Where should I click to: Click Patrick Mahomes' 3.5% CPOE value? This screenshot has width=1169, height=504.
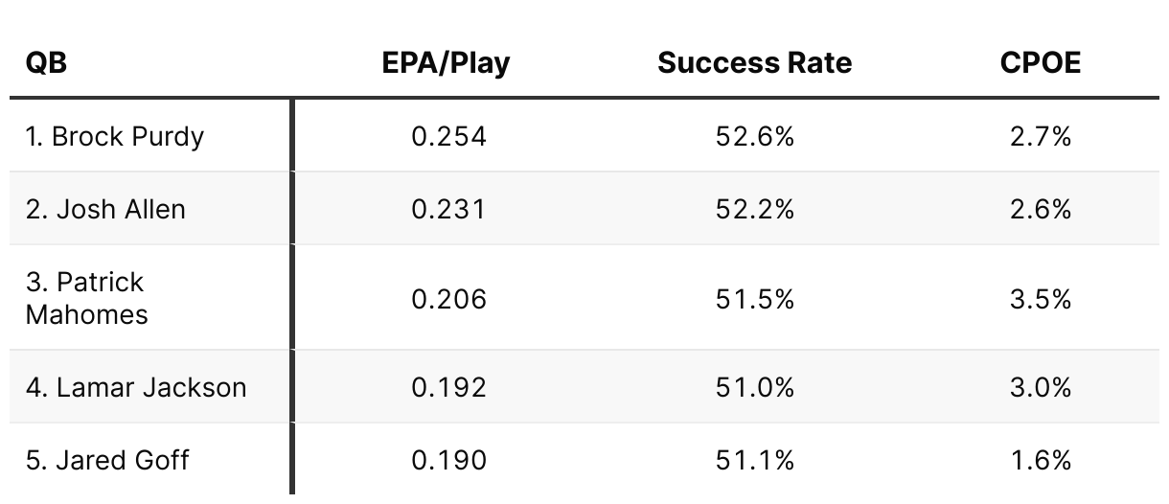[1040, 299]
